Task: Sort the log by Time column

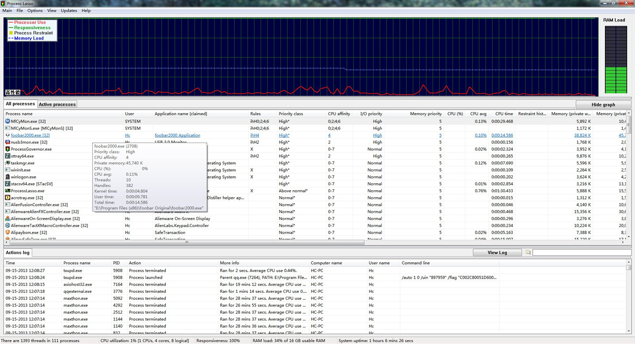Action: pyautogui.click(x=33, y=263)
